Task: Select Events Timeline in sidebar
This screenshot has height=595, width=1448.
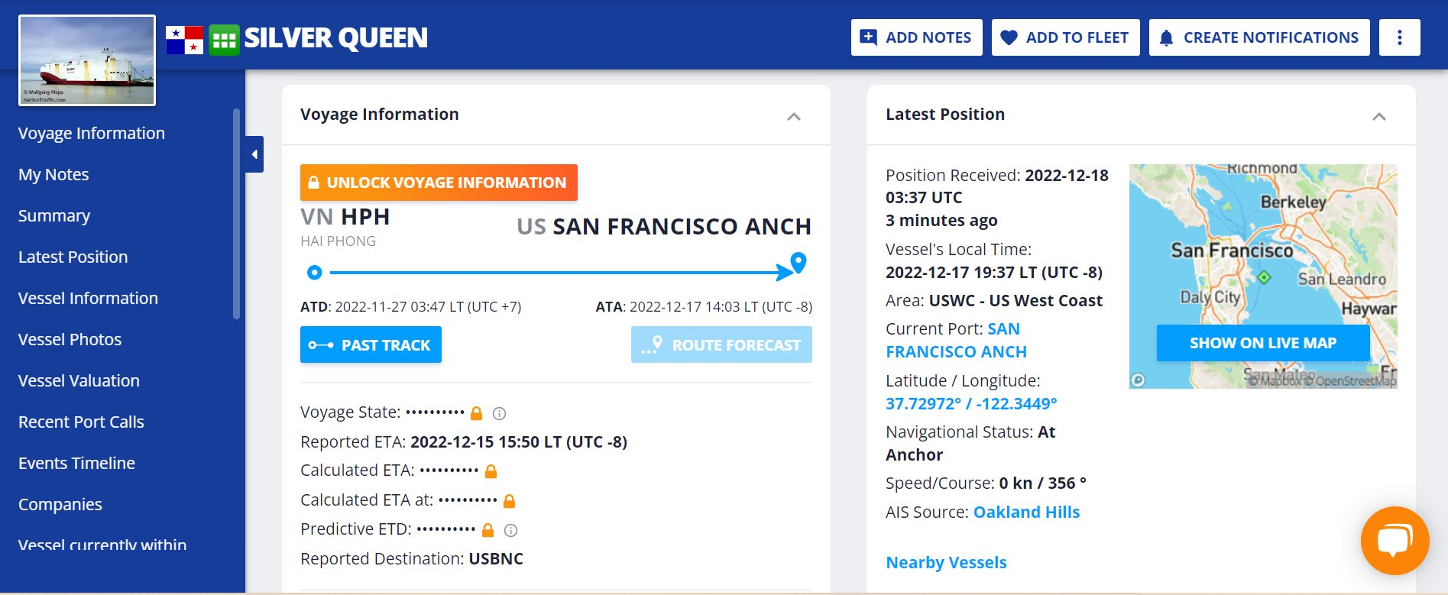Action: (76, 463)
